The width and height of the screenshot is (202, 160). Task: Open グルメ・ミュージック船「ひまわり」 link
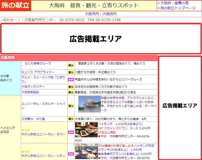[x=44, y=79]
